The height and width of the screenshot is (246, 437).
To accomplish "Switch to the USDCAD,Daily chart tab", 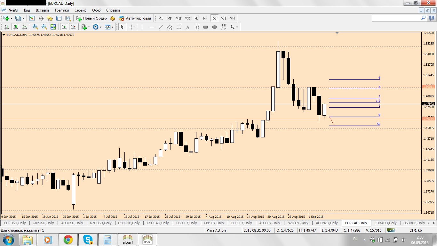I will point(158,223).
